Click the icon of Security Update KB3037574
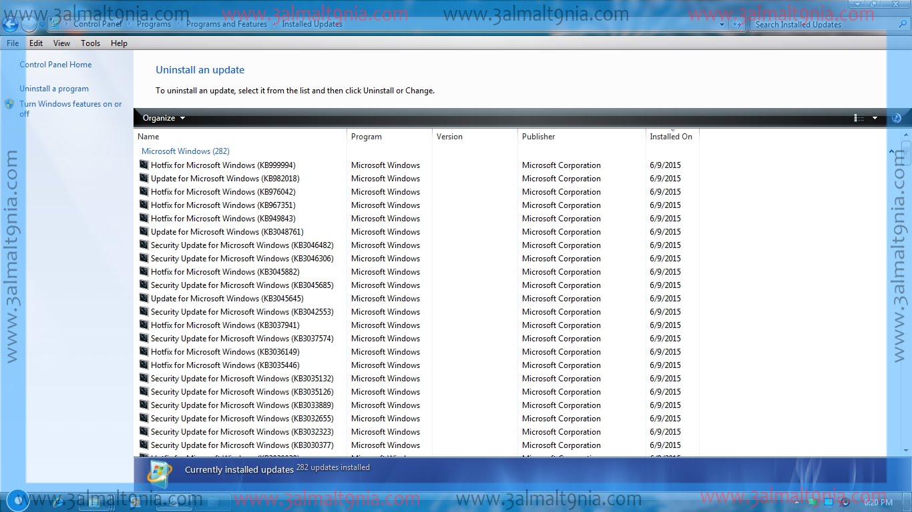 coord(144,338)
